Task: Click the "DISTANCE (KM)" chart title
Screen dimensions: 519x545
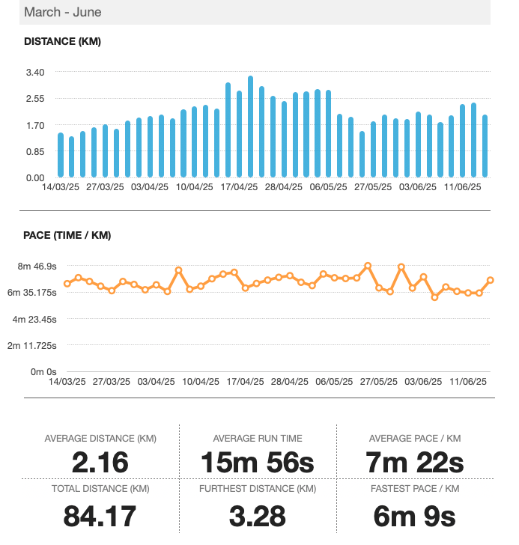Action: coord(62,42)
